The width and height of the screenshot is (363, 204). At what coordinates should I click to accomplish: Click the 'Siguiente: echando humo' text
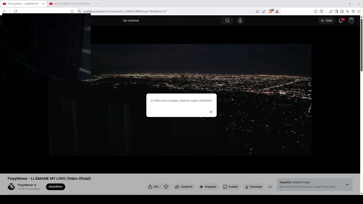(295, 182)
